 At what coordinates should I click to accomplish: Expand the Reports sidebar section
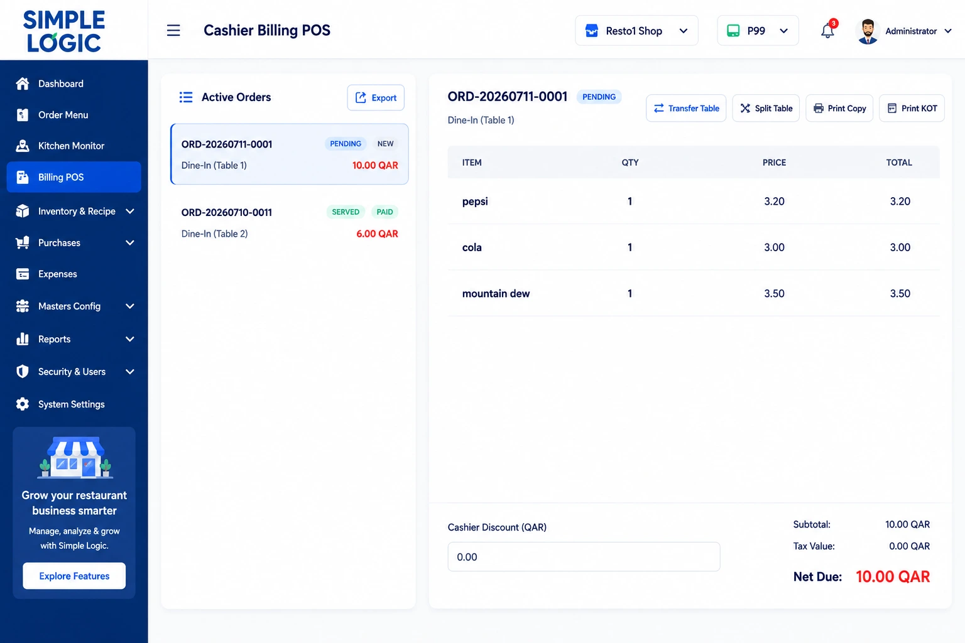[74, 339]
